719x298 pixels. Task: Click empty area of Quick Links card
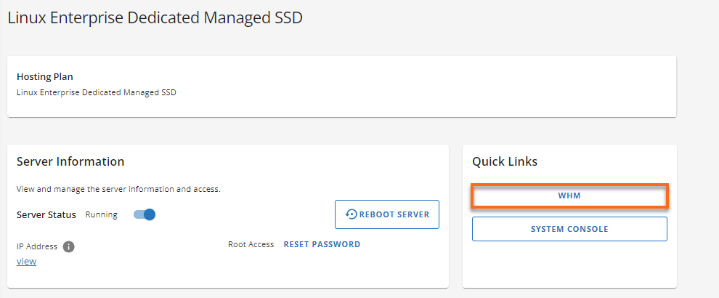click(x=569, y=265)
